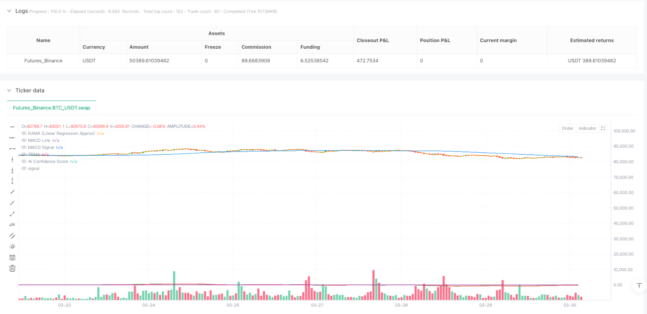
Task: Delete all drawings with trash icon
Action: pyautogui.click(x=12, y=268)
